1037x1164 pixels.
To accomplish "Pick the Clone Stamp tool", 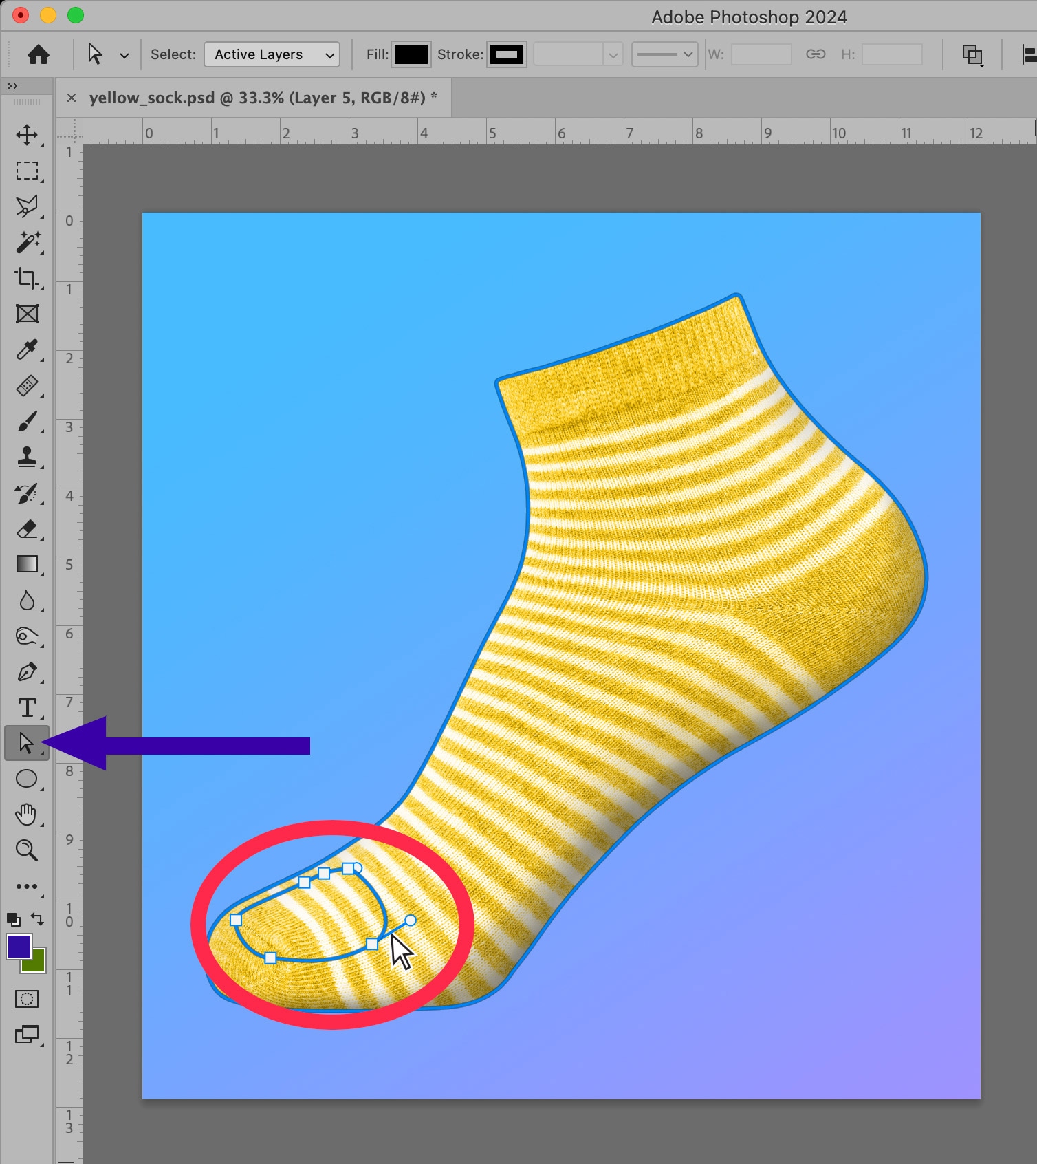I will coord(27,457).
